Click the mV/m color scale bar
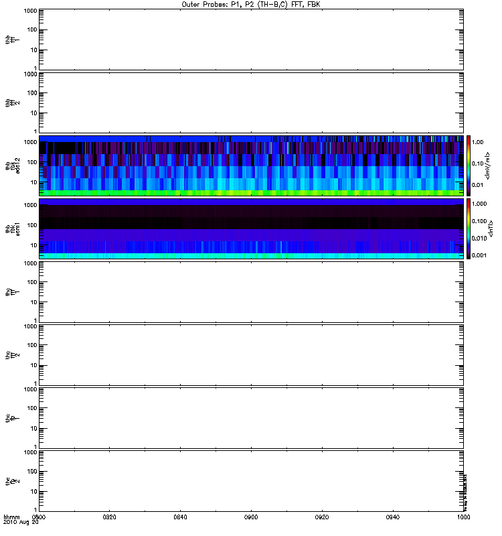 click(469, 165)
